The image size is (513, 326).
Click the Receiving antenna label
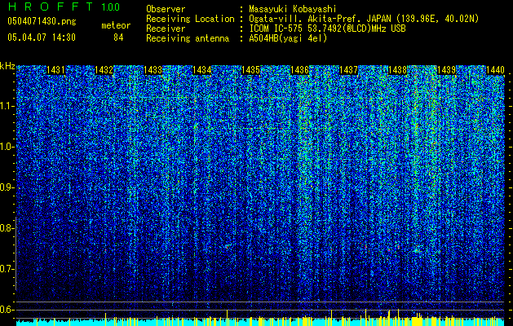[x=188, y=38]
